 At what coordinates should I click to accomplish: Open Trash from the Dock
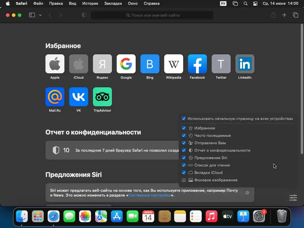[282, 216]
